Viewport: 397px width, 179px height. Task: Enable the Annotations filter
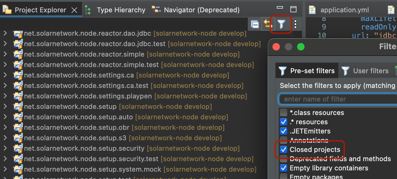click(283, 140)
